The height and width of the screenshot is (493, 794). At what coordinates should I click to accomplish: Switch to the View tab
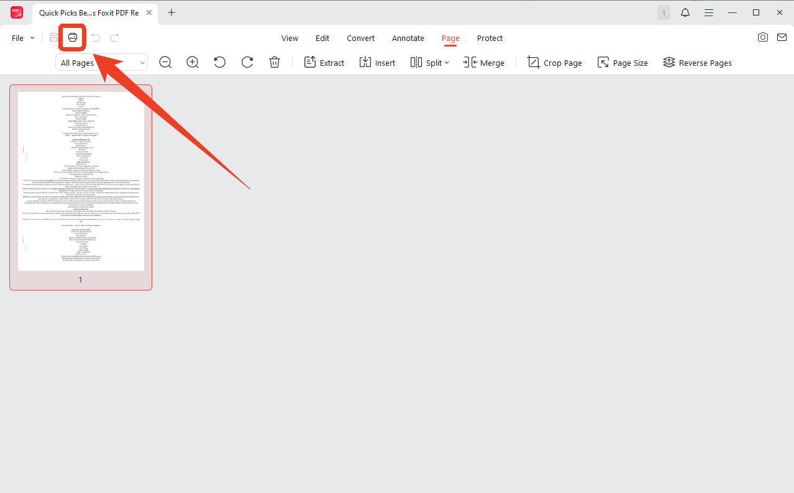[x=290, y=38]
